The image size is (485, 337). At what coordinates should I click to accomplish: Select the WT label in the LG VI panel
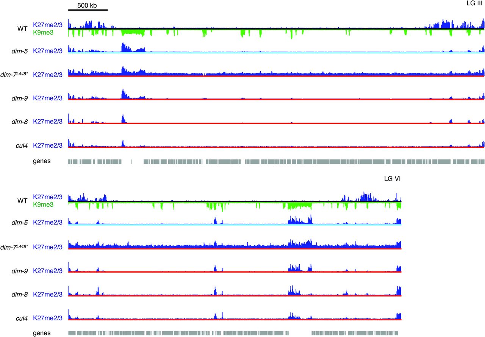tap(22, 201)
